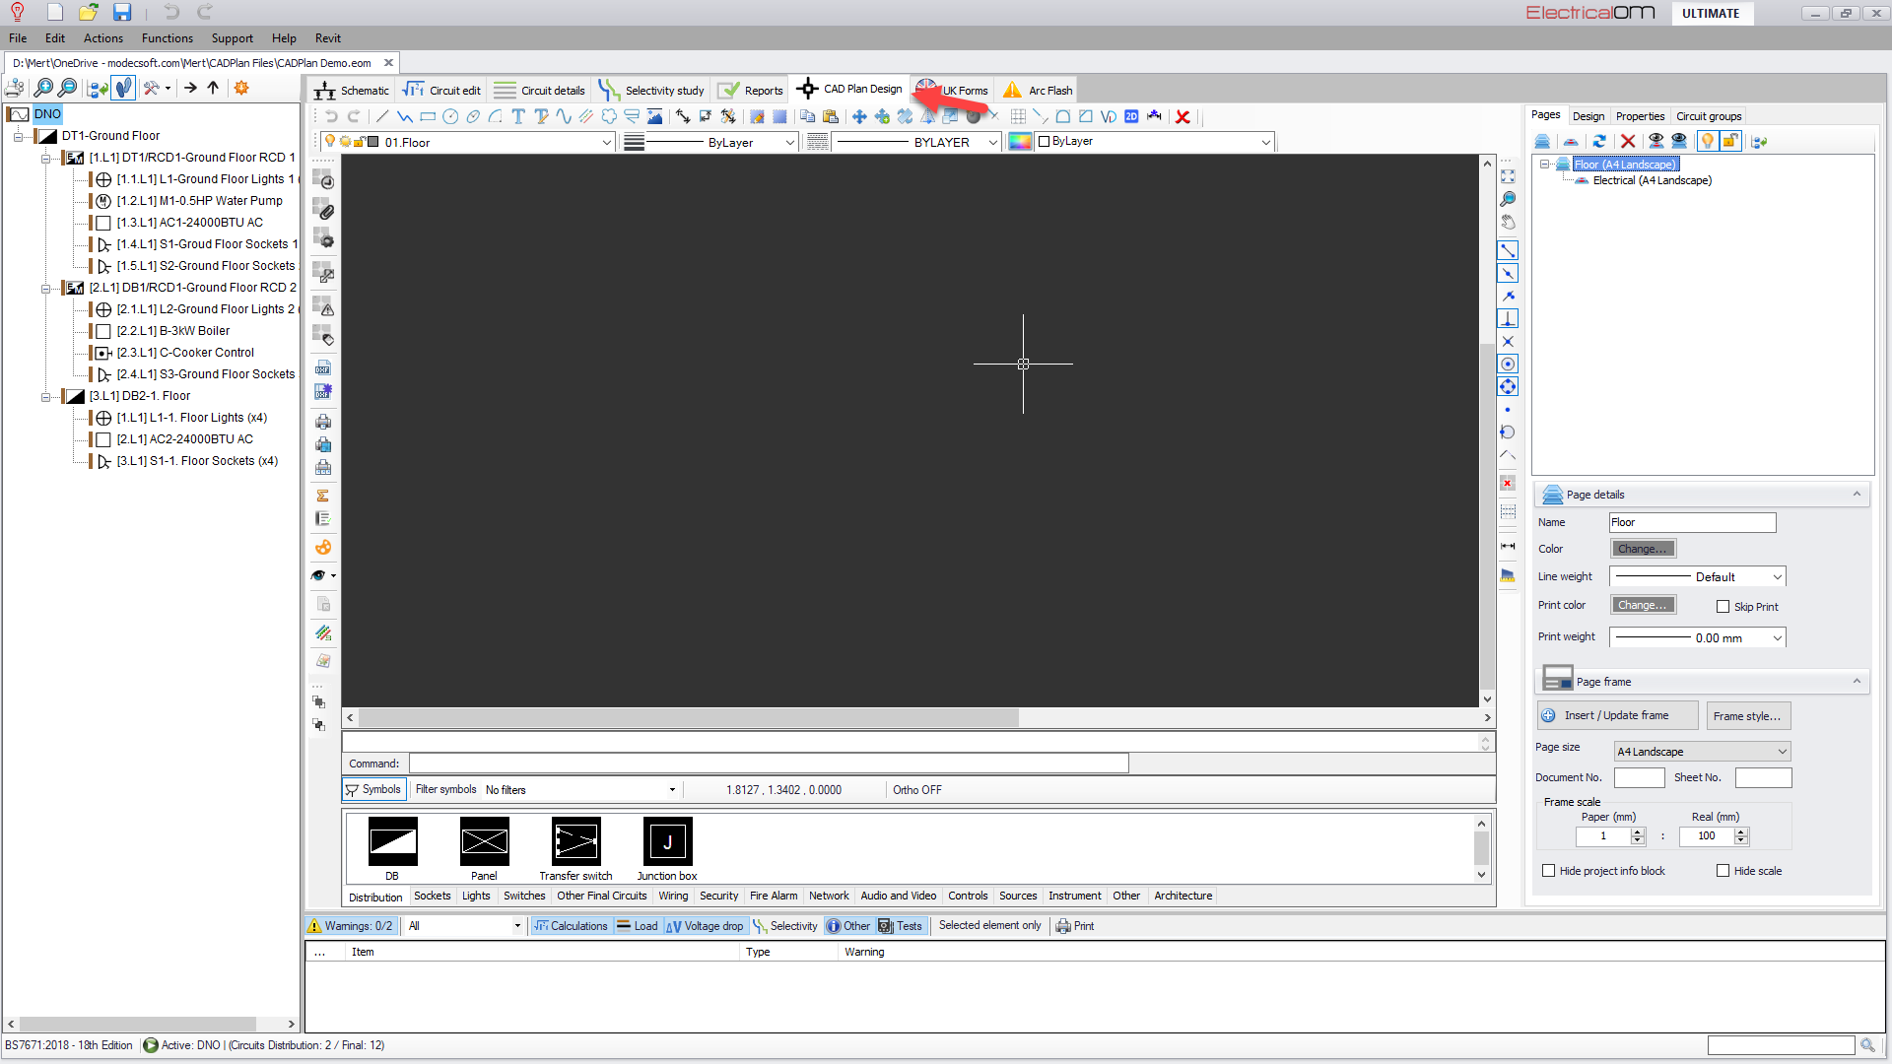Click the Save disk icon
1892x1064 pixels.
point(121,12)
